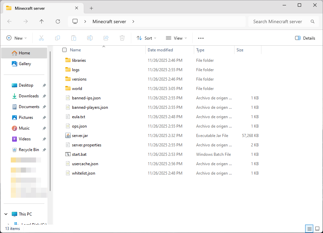This screenshot has width=323, height=233.
Task: Click the Copy icon in the toolbar
Action: [x=57, y=38]
